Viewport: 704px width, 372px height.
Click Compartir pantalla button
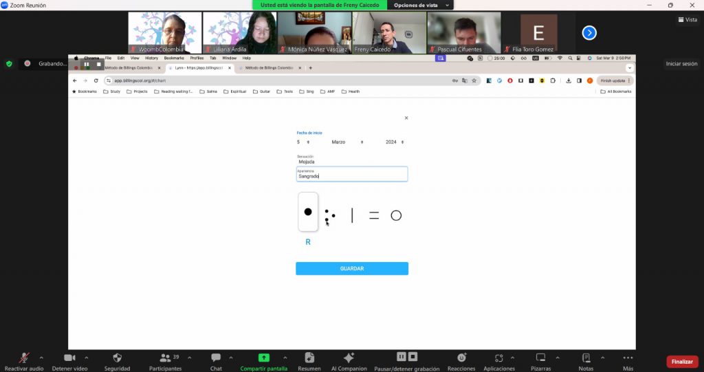coord(264,362)
